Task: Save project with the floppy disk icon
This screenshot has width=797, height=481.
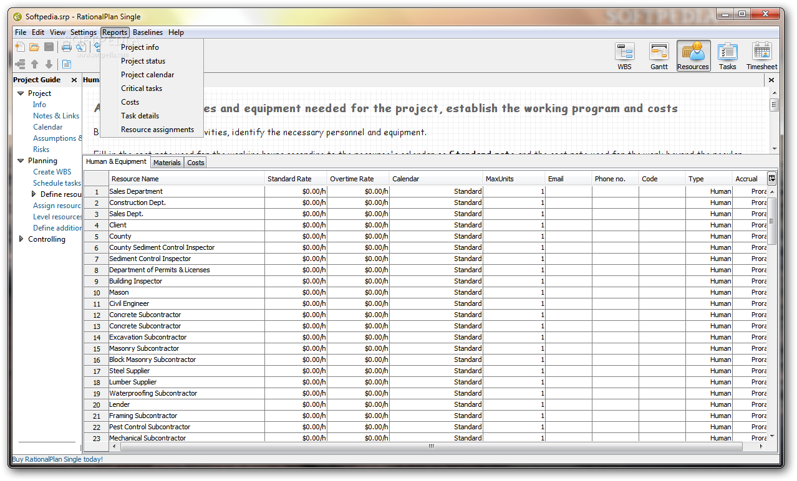Action: coord(49,47)
